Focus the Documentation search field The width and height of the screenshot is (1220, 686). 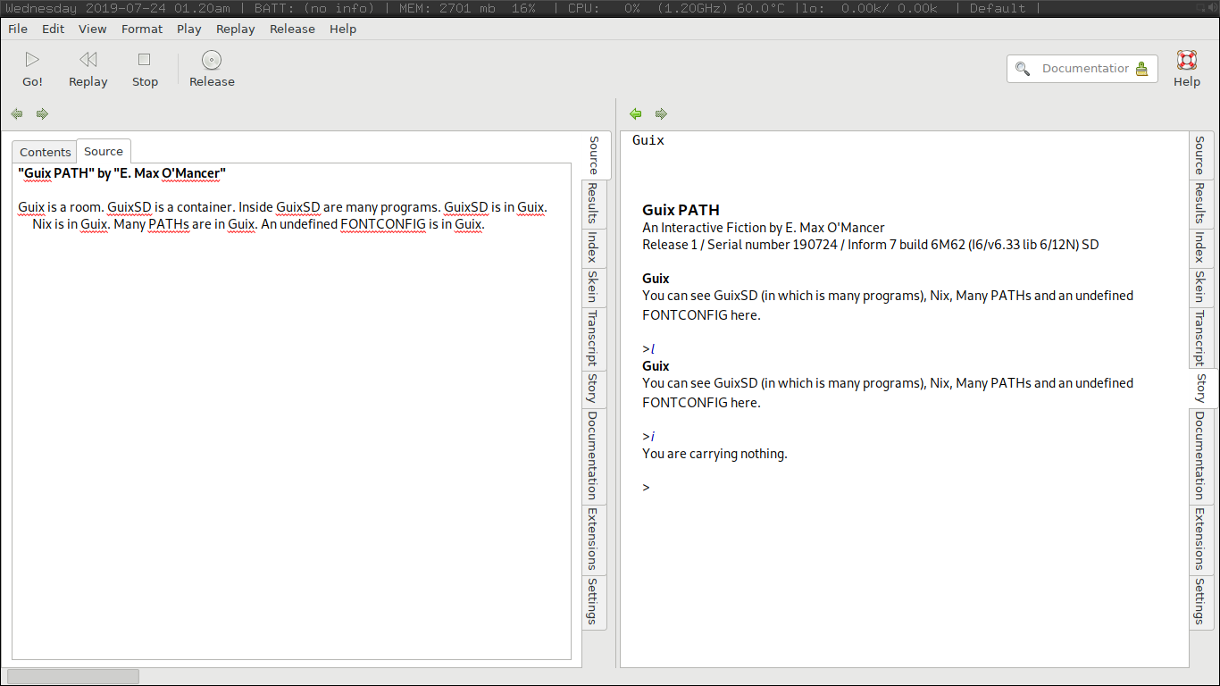(1082, 69)
